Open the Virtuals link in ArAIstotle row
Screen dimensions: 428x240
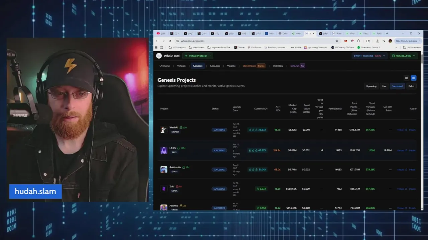pos(402,170)
